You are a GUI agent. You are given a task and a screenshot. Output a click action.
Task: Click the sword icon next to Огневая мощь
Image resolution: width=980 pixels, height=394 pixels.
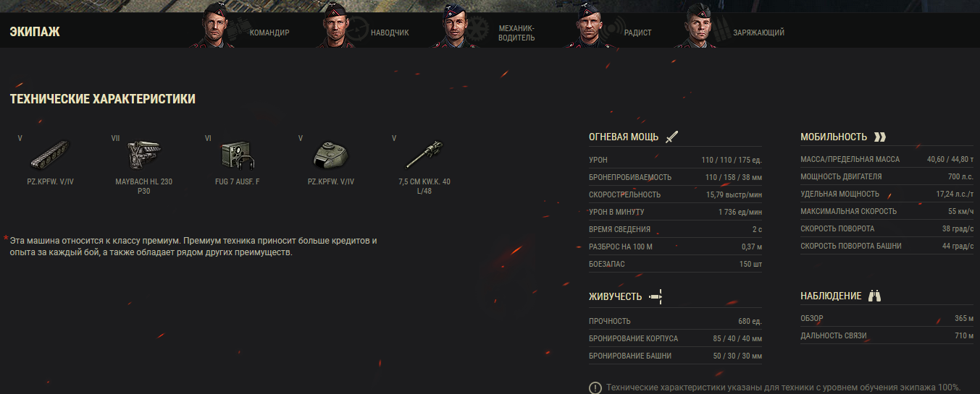click(x=671, y=137)
